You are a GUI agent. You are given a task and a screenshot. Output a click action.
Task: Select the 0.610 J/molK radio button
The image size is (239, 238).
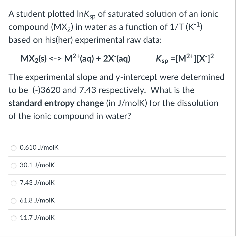14,148
